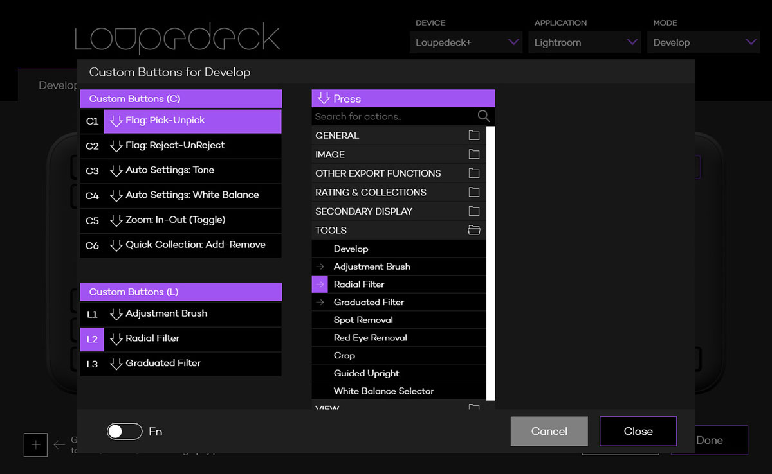
Task: Expand the OTHER EXPORT FUNCTIONS category
Action: coord(399,173)
